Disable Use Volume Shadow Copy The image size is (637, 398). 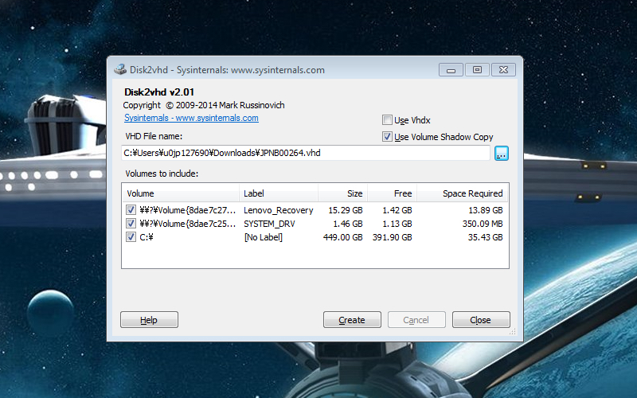tap(387, 137)
